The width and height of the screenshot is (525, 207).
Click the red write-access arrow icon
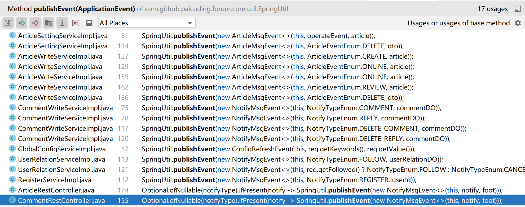(35, 23)
